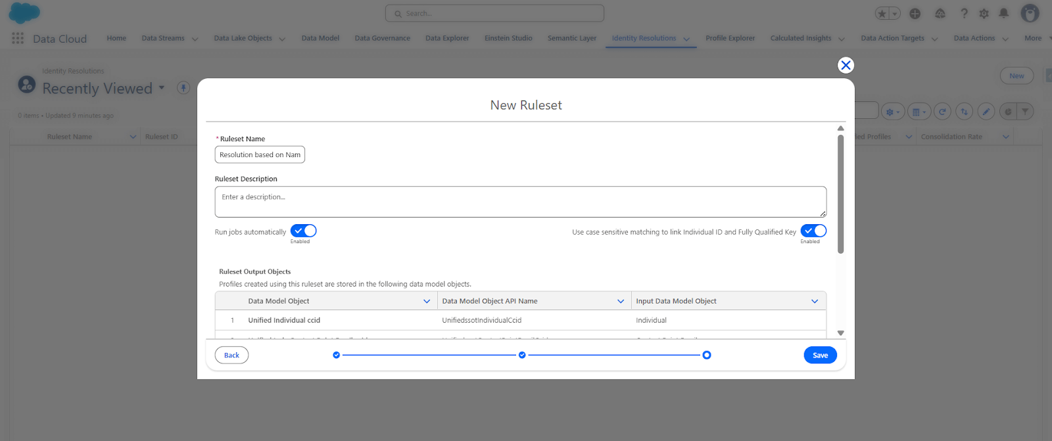Open the notifications bell
Viewport: 1052px width, 441px height.
[1003, 14]
